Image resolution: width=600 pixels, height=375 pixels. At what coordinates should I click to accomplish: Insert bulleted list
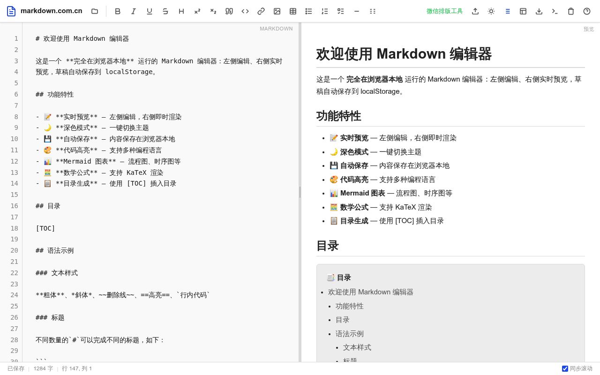click(309, 11)
